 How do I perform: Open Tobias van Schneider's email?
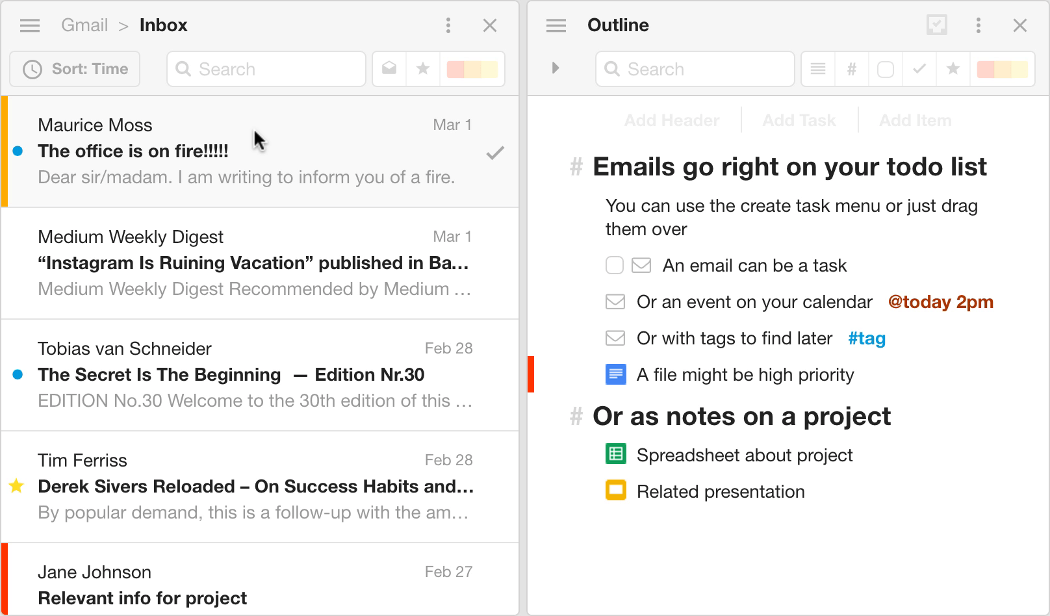click(x=260, y=375)
